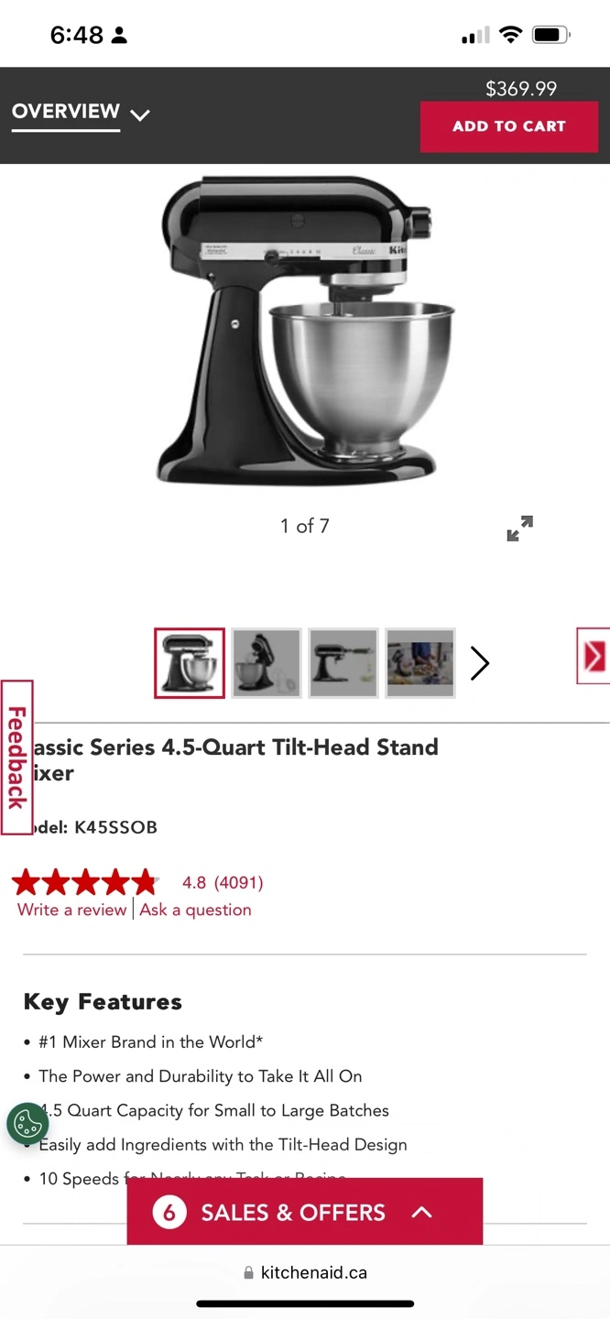Tap the battery status icon
The height and width of the screenshot is (1319, 610).
pos(551,36)
